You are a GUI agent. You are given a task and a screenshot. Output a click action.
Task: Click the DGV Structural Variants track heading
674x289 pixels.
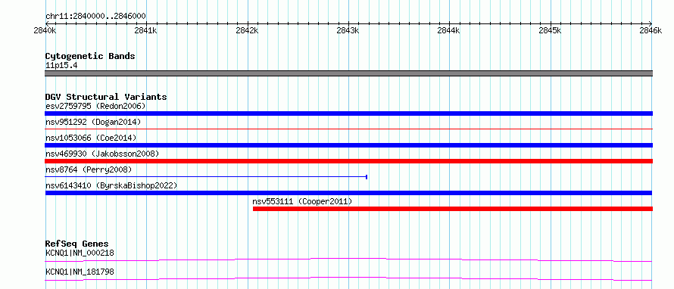point(106,97)
